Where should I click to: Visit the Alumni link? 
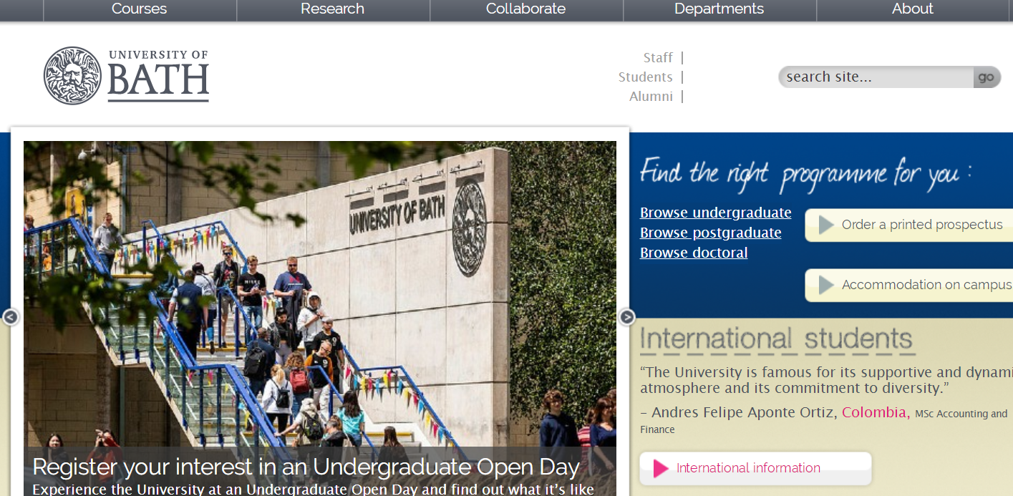651,97
